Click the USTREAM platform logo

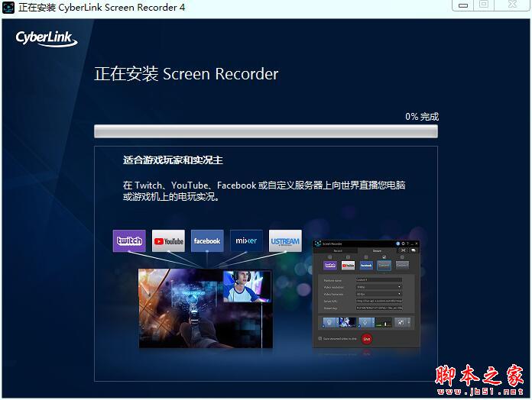285,240
